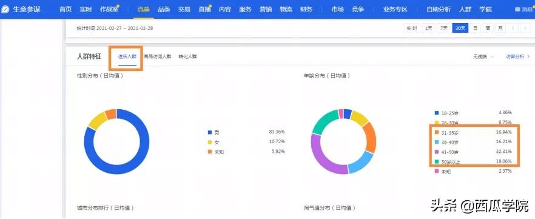Open the 内容 menu
The image size is (535, 219).
pyautogui.click(x=225, y=9)
